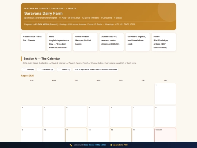
Task: Click the USP 100% organic card
Action: coord(138,42)
